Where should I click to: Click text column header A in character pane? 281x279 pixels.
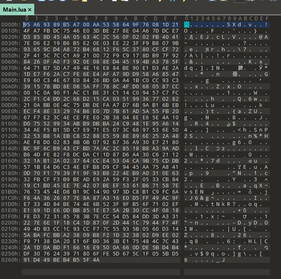point(240,18)
